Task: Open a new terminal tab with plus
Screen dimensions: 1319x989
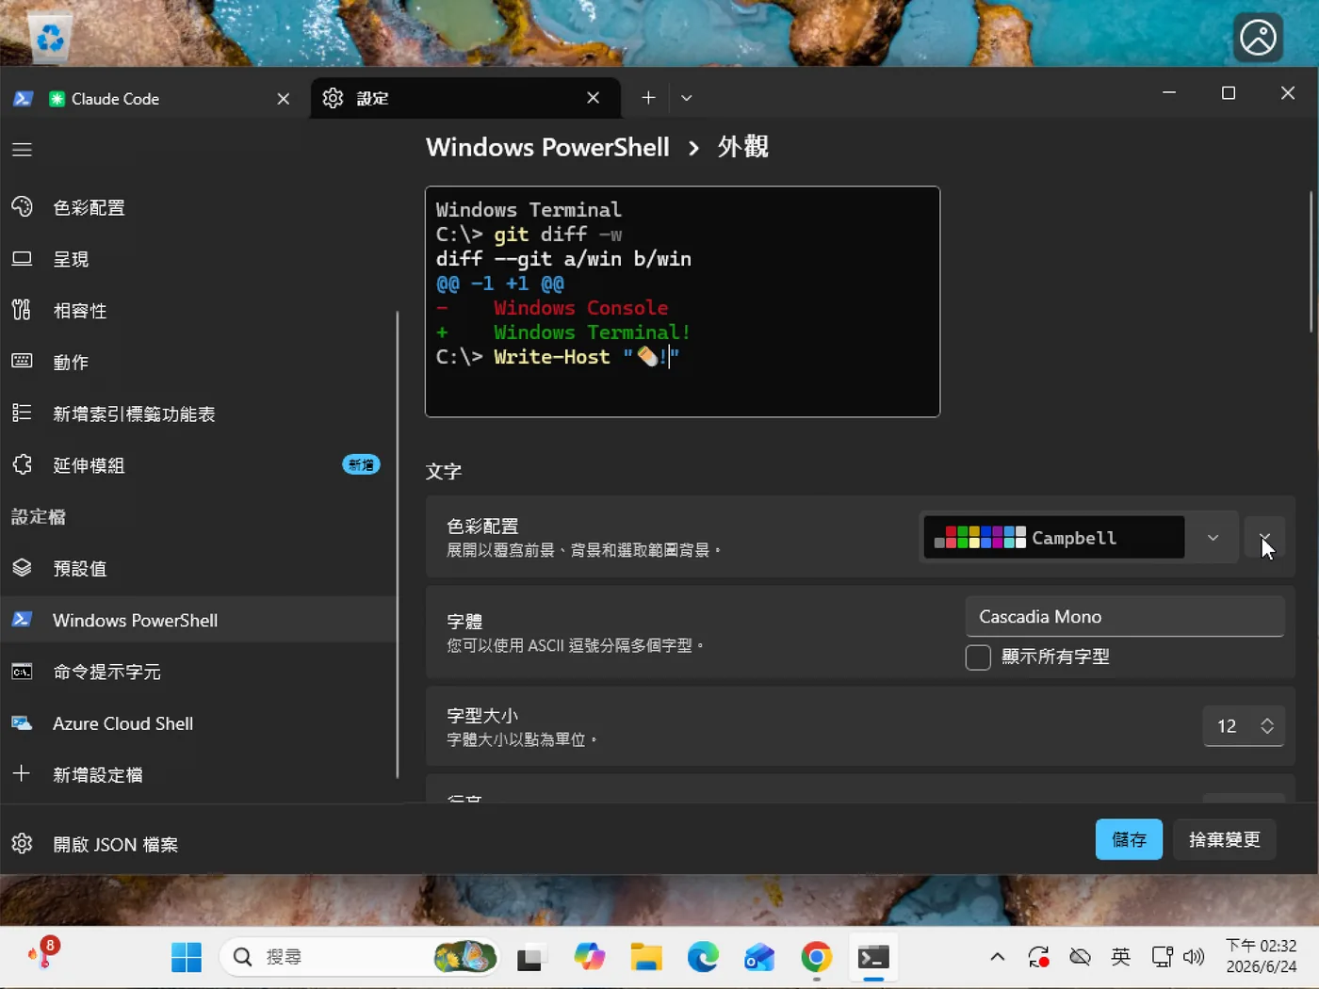Action: tap(648, 98)
